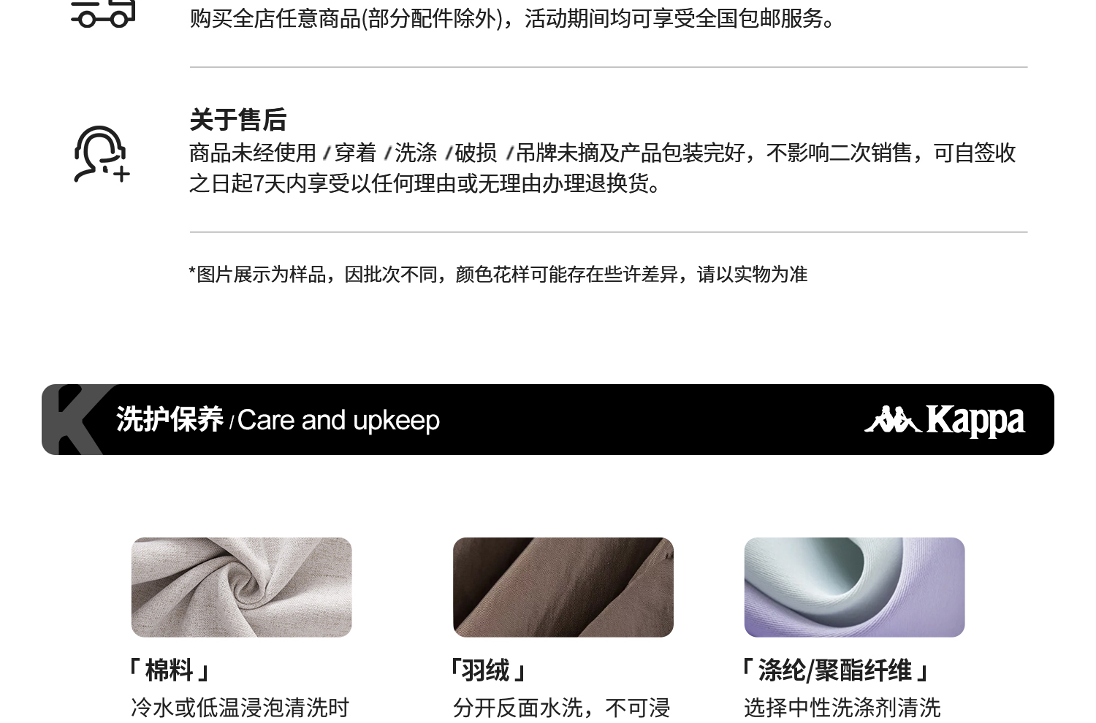Click the Care and upkeep text
This screenshot has height=723, width=1096.
(x=338, y=421)
